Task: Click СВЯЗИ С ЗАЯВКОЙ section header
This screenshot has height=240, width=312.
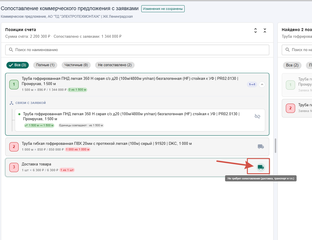Action: coord(31,103)
